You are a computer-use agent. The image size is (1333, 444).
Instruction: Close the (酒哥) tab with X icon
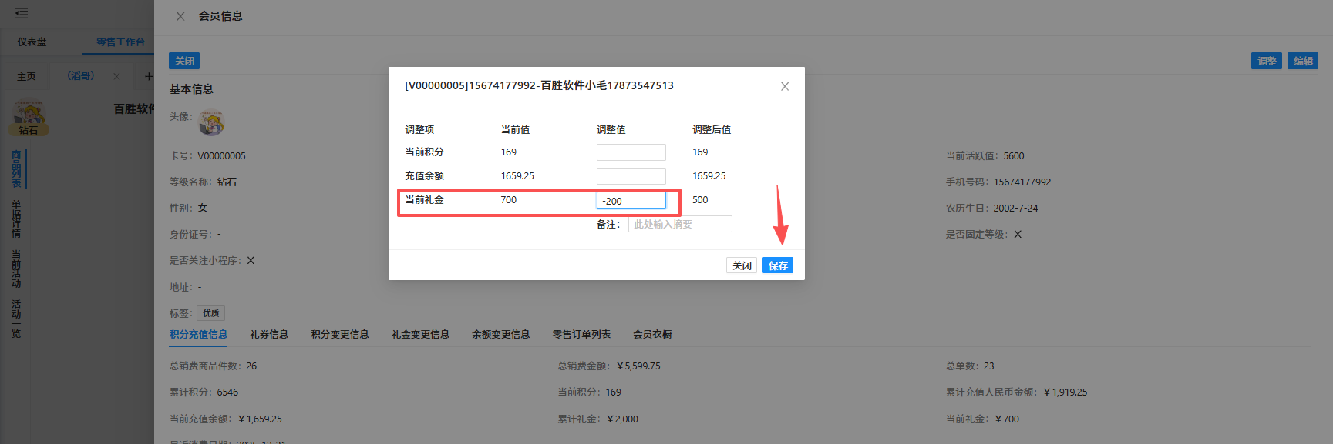(116, 76)
